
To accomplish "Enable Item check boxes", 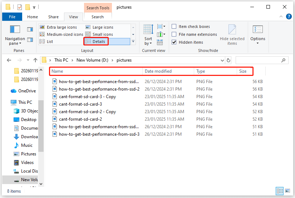I will coord(191,26).
